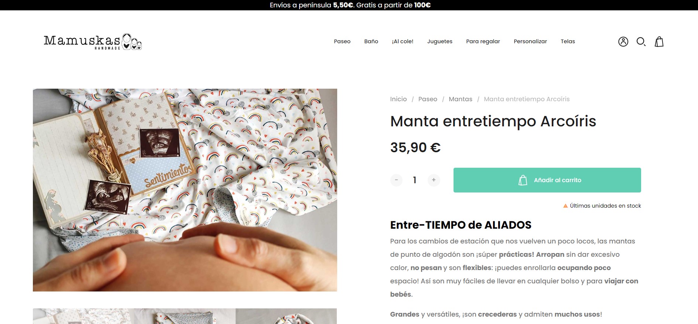Open the Juguetes menu item
Image resolution: width=698 pixels, height=324 pixels.
(x=440, y=41)
